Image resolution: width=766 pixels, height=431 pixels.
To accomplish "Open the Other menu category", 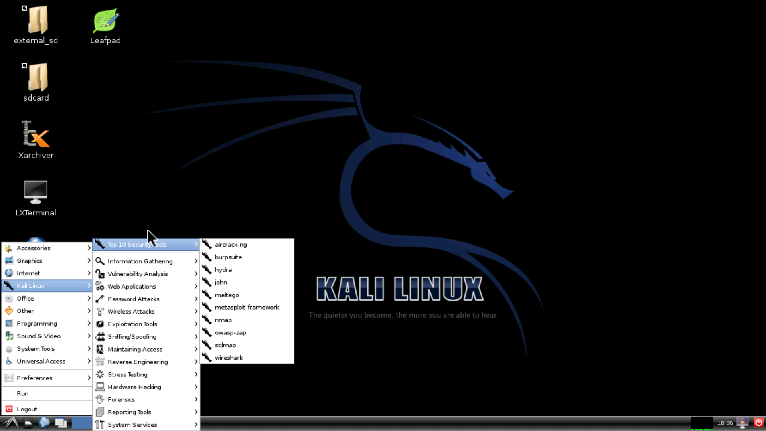I will tap(47, 311).
